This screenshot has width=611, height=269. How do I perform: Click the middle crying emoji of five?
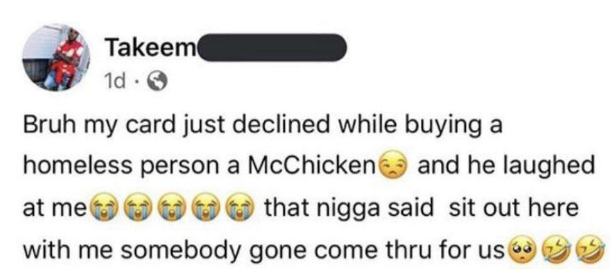(169, 209)
